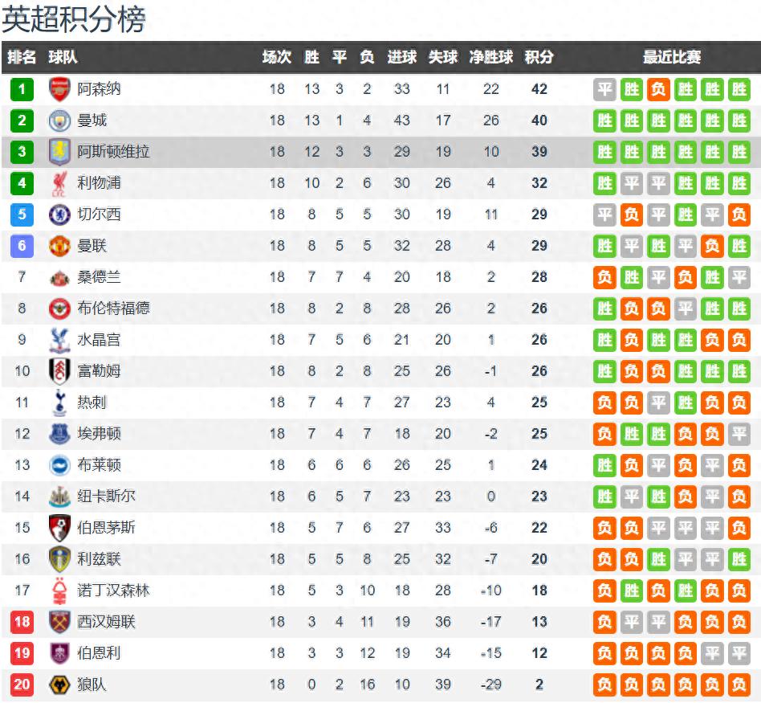Click the Aston Villa (阿斯顿维拉) badge

point(59,152)
